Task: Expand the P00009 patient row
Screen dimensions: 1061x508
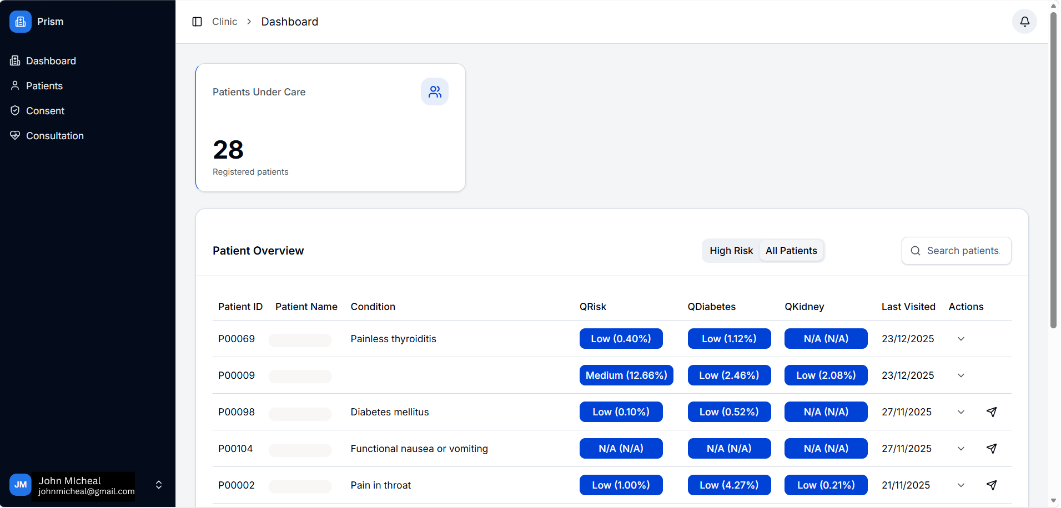Action: point(961,375)
